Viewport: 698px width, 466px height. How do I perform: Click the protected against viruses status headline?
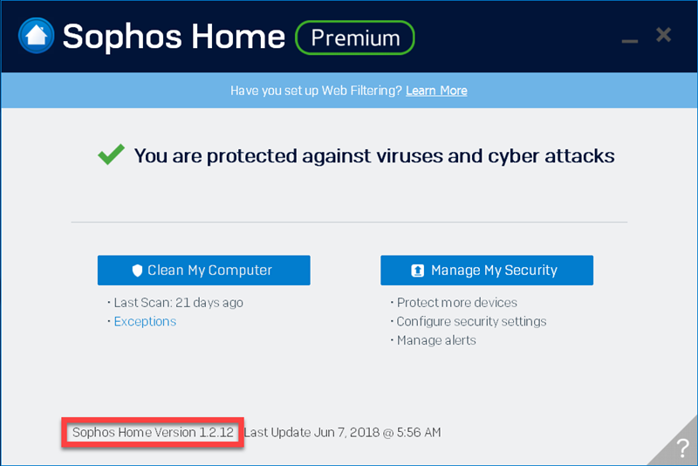[374, 156]
